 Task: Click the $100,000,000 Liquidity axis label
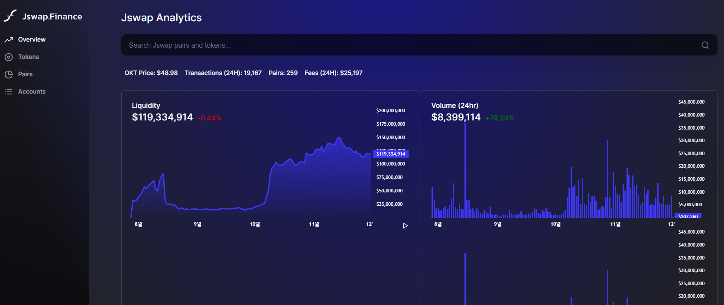[391, 164]
